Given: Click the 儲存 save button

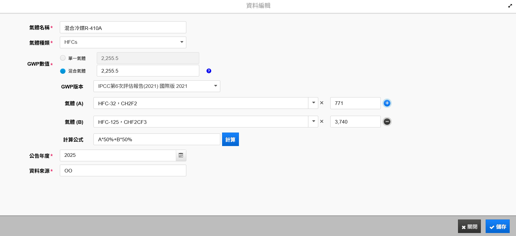Looking at the screenshot, I should (498, 226).
